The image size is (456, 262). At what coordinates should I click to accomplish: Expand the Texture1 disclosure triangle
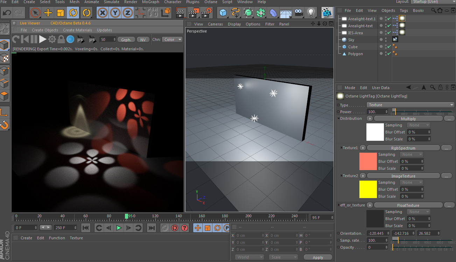click(x=342, y=148)
